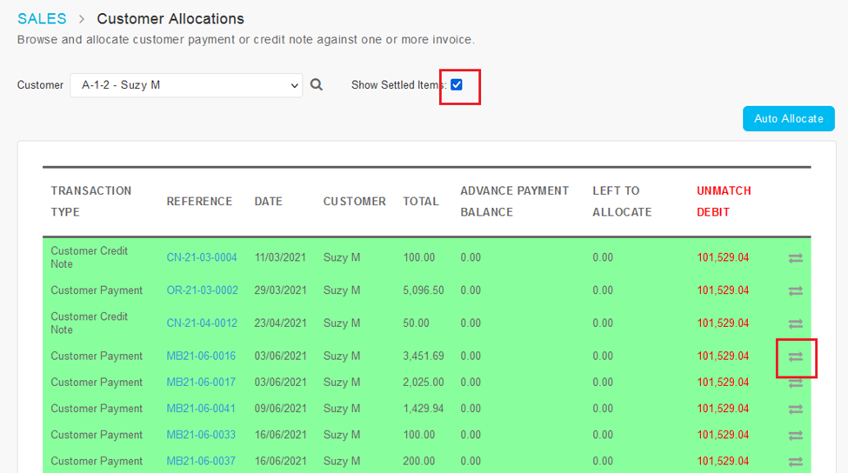Click the customer search magnifier icon
Image resolution: width=848 pixels, height=473 pixels.
317,85
